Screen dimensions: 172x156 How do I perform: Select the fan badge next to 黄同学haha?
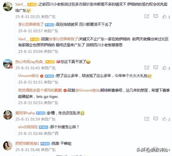click(x=41, y=113)
